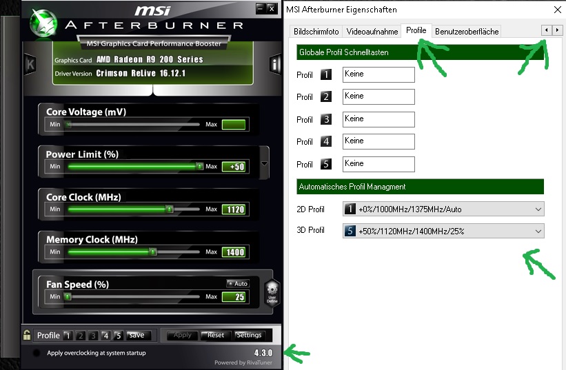
Task: Click the Power Limit slider handle
Action: pyautogui.click(x=199, y=166)
